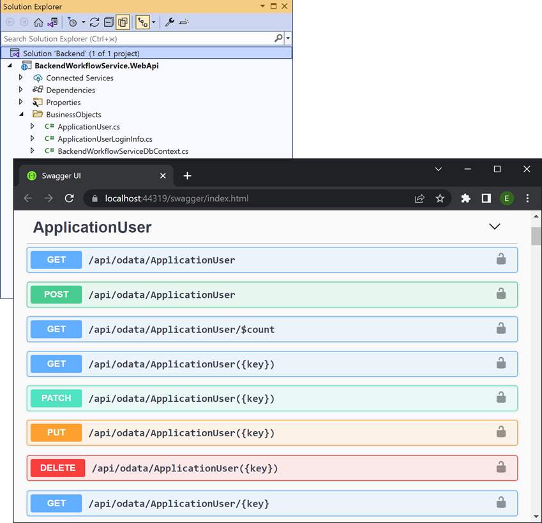
Task: Click the Pending Changes Filter clock icon
Action: 72,22
